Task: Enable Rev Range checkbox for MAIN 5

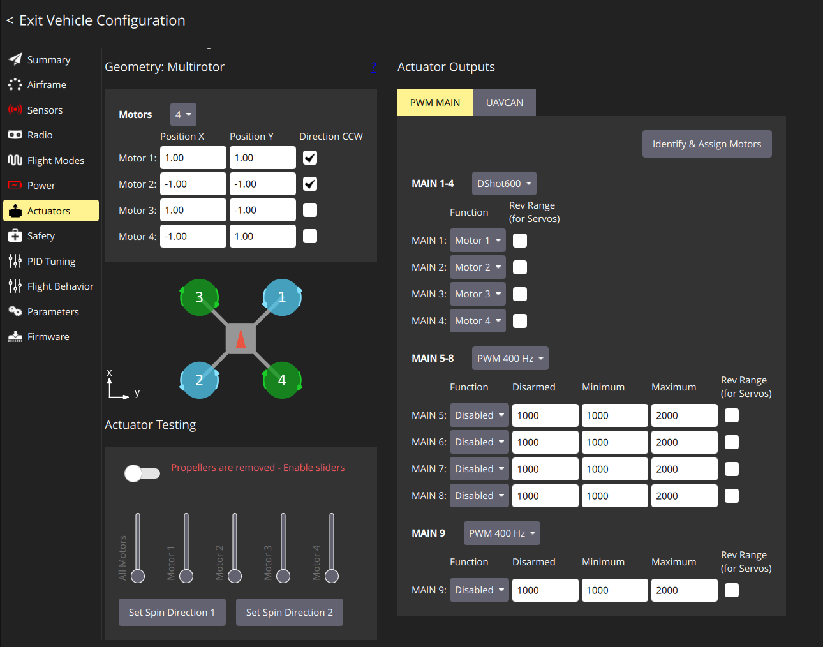Action: tap(732, 415)
